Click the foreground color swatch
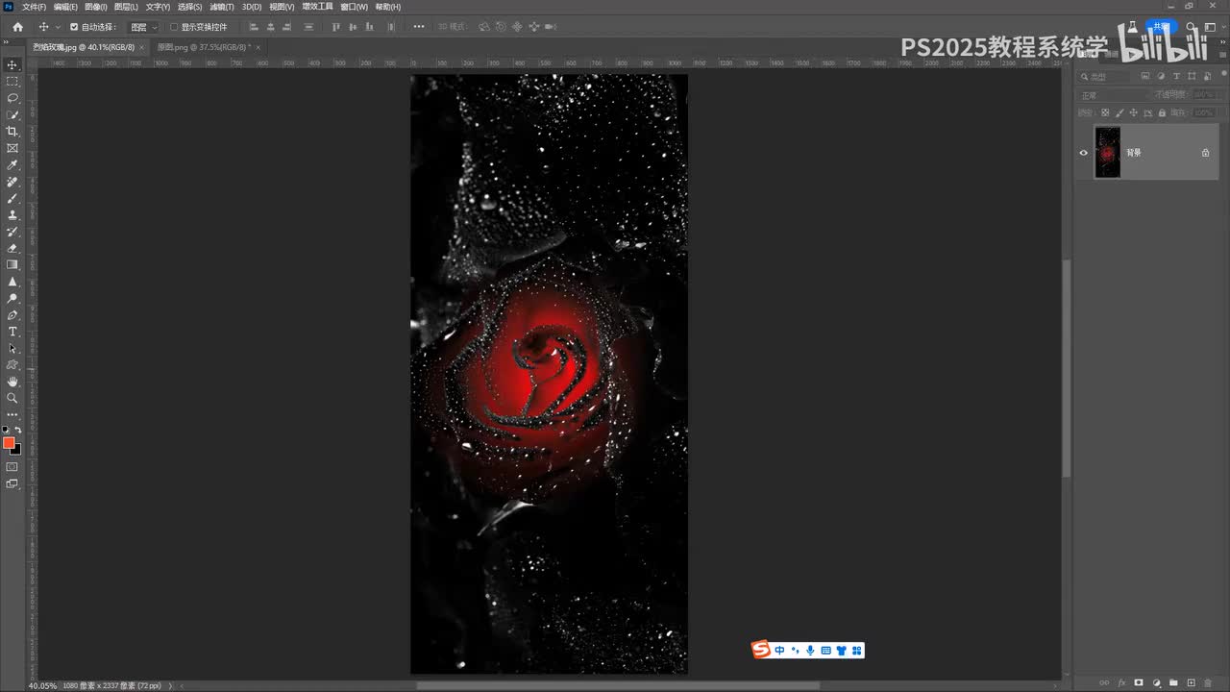The height and width of the screenshot is (692, 1230). [9, 443]
